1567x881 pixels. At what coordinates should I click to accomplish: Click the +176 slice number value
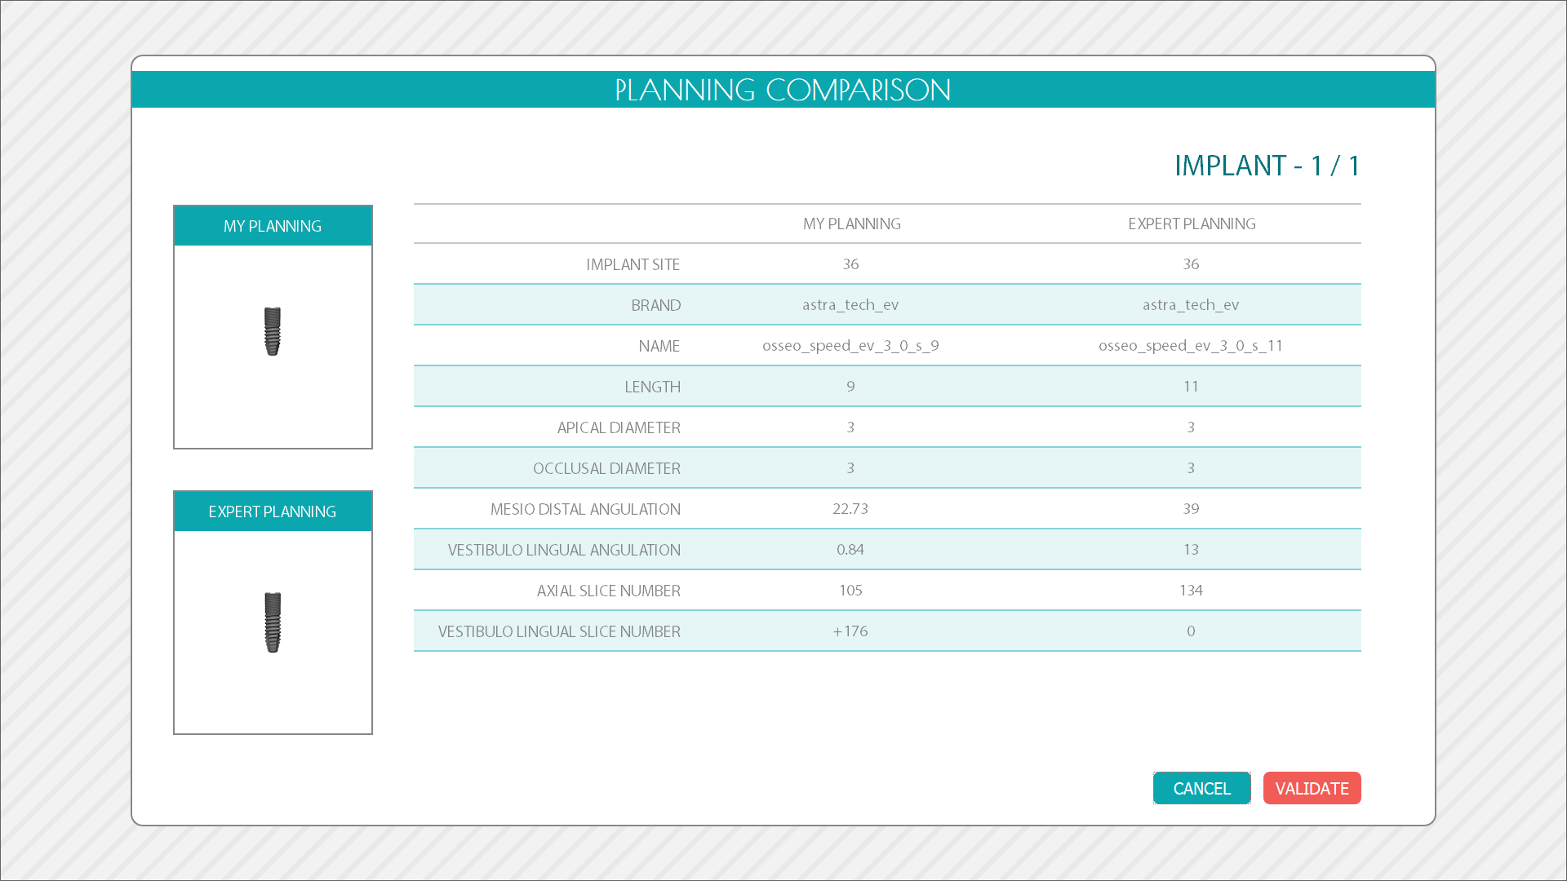pyautogui.click(x=850, y=631)
